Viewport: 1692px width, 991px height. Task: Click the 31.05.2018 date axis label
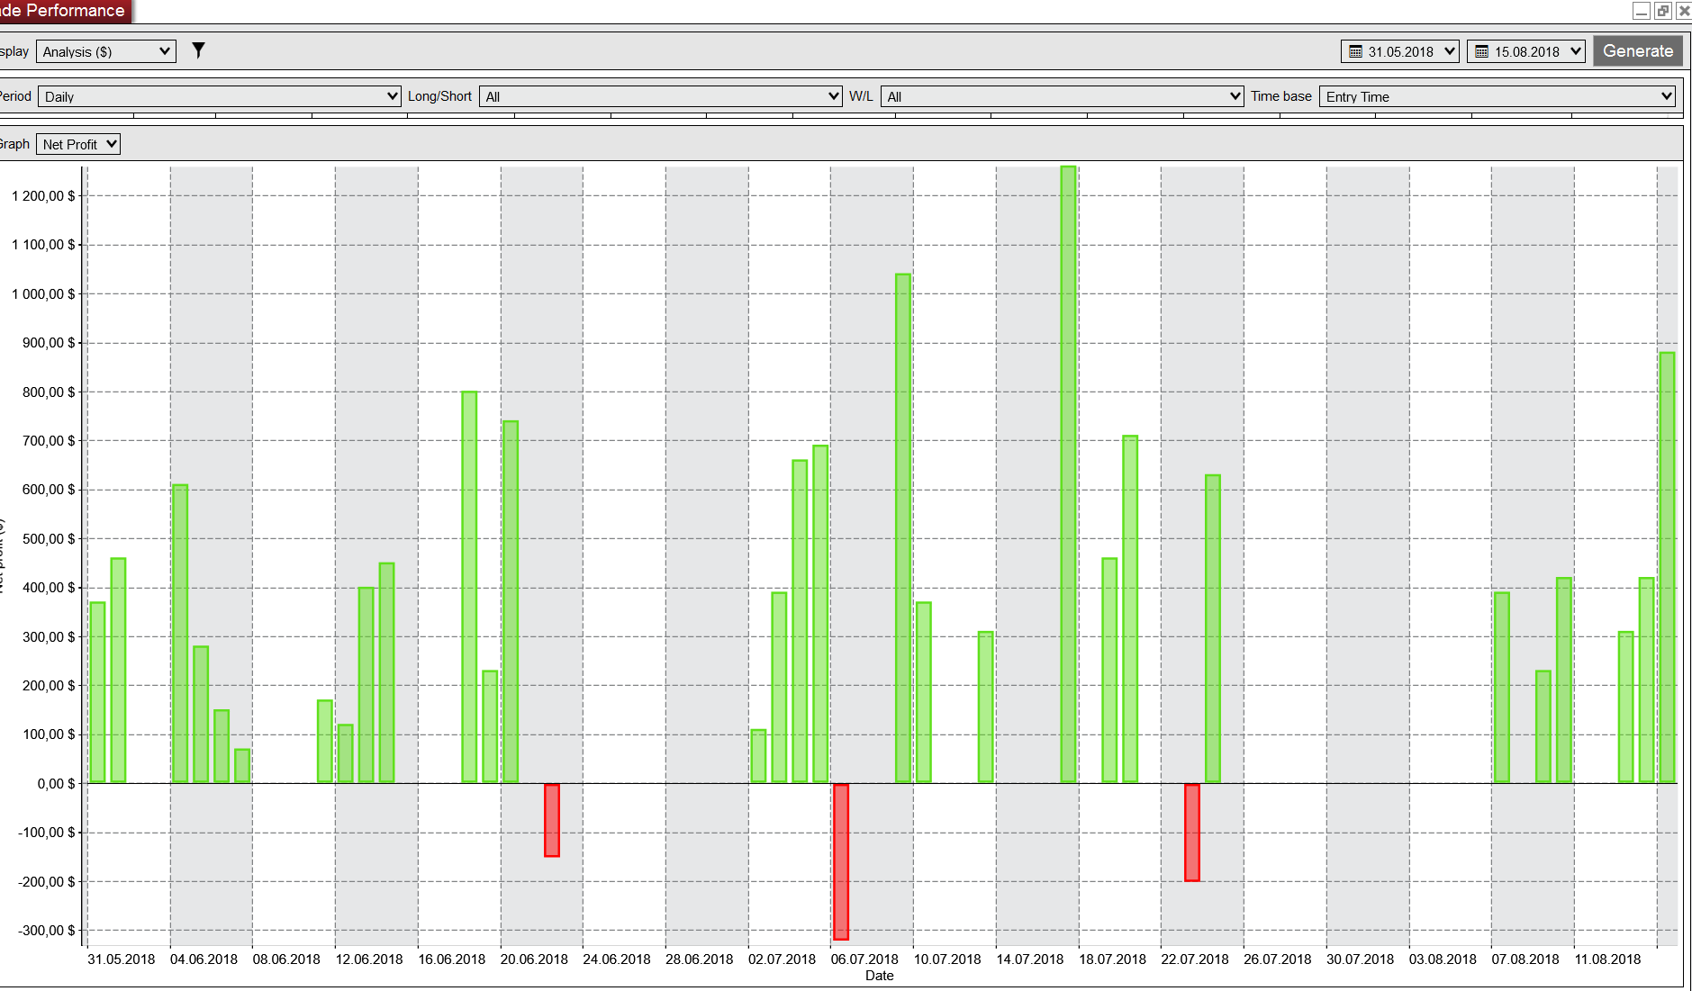click(121, 959)
